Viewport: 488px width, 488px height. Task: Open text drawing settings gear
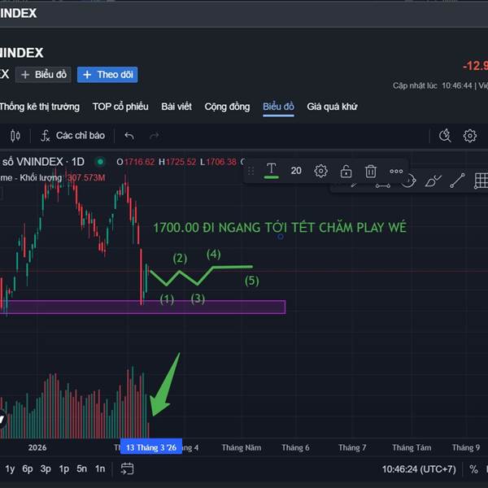(321, 171)
